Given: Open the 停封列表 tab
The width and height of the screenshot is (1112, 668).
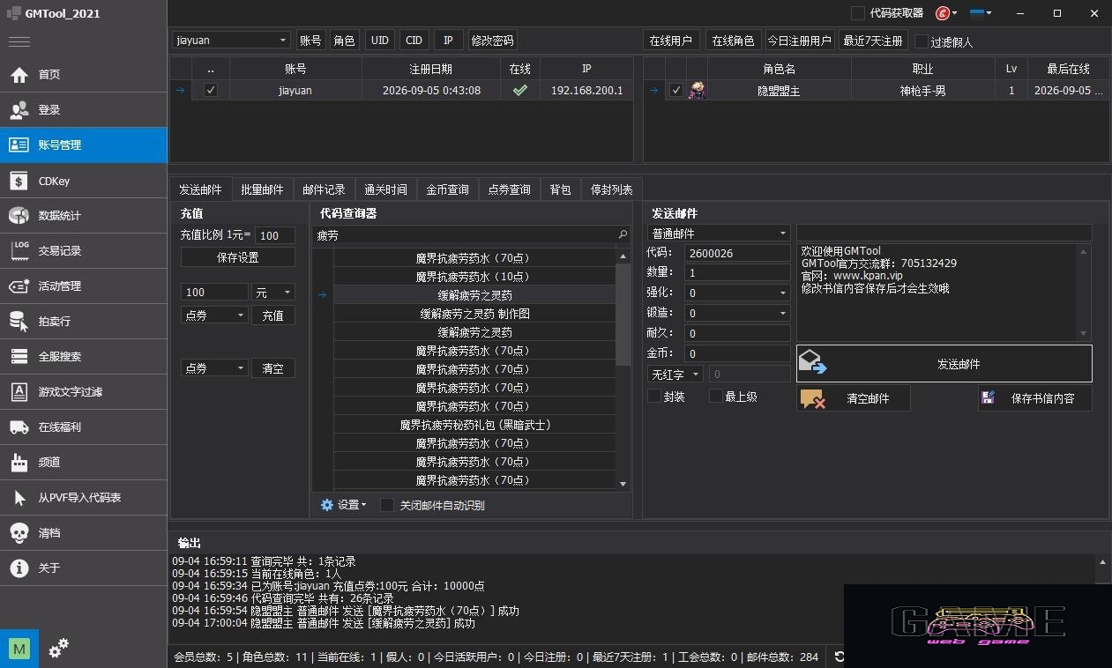Looking at the screenshot, I should [x=612, y=189].
